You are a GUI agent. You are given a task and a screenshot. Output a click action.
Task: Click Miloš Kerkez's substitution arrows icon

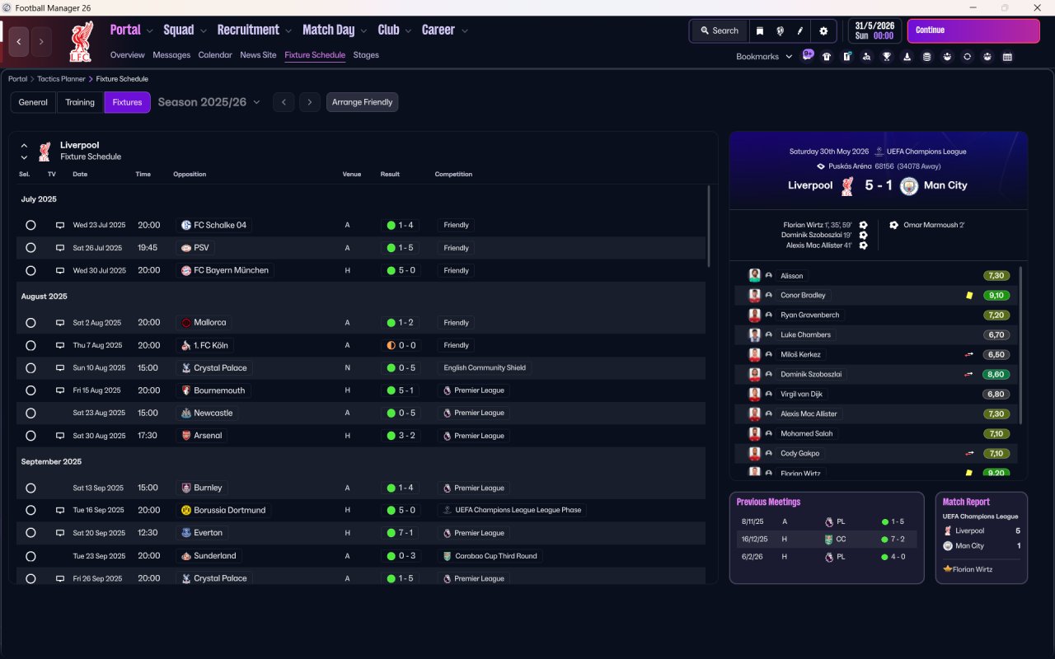pyautogui.click(x=970, y=354)
